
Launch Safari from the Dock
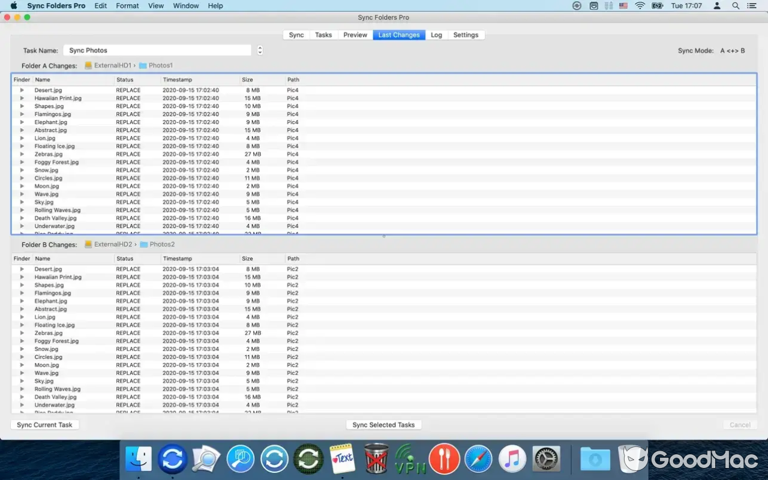click(478, 459)
